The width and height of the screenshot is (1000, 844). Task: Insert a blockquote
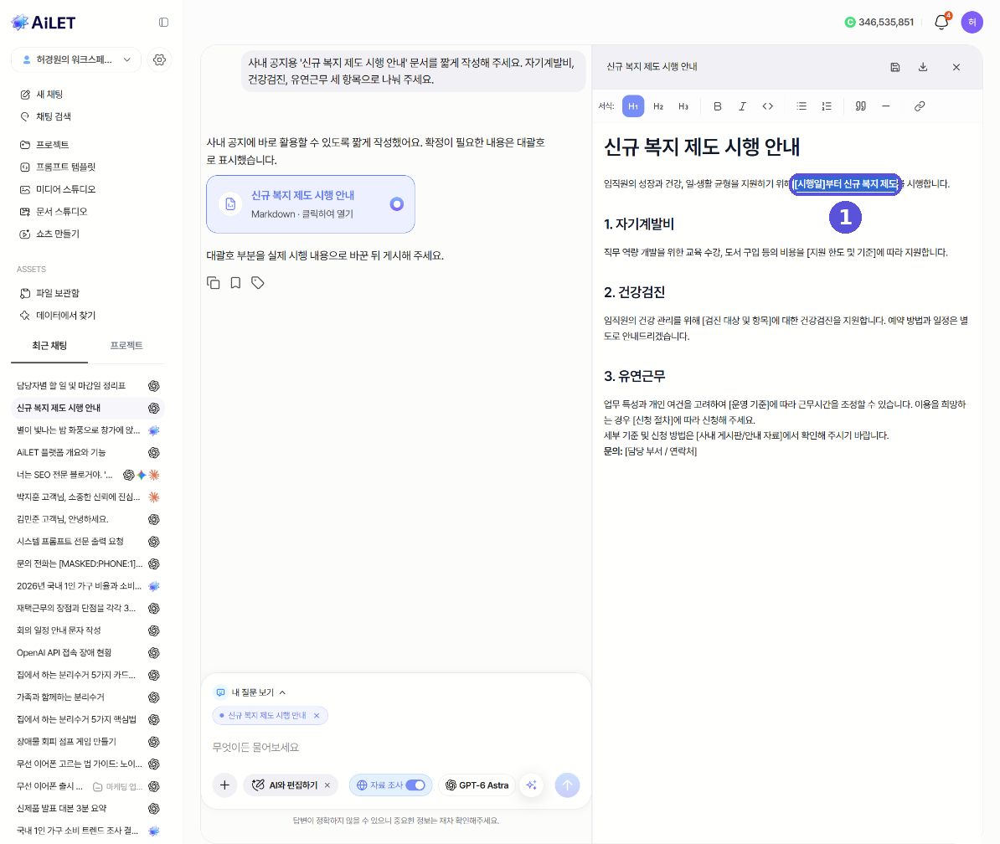click(x=860, y=106)
